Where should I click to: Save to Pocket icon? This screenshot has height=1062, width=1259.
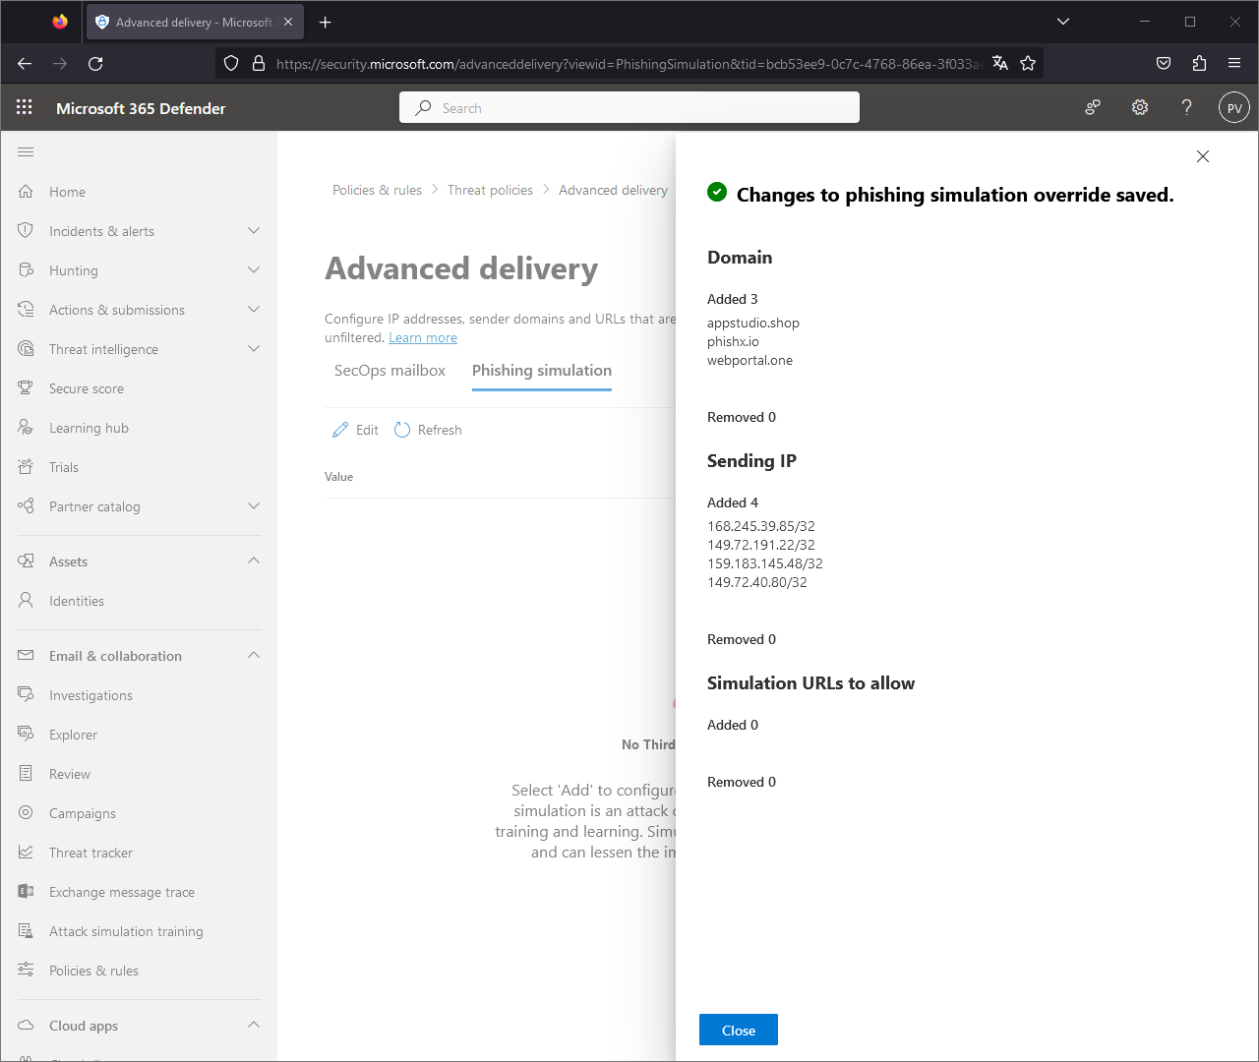1164,63
